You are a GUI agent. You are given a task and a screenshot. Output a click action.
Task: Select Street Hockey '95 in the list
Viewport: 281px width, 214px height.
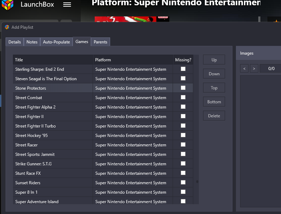point(31,136)
